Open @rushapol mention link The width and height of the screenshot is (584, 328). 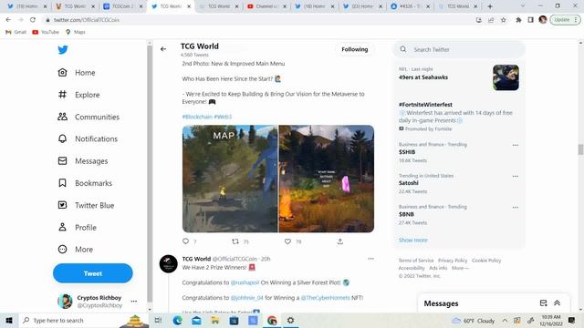point(245,282)
